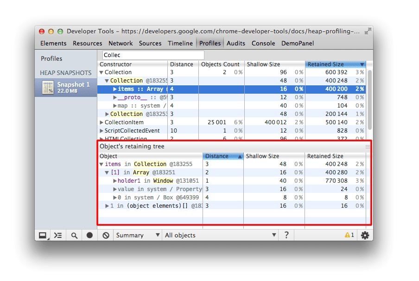Click the eval console icon beside drawer toggle
Screen dimensions: 419x281
point(58,235)
